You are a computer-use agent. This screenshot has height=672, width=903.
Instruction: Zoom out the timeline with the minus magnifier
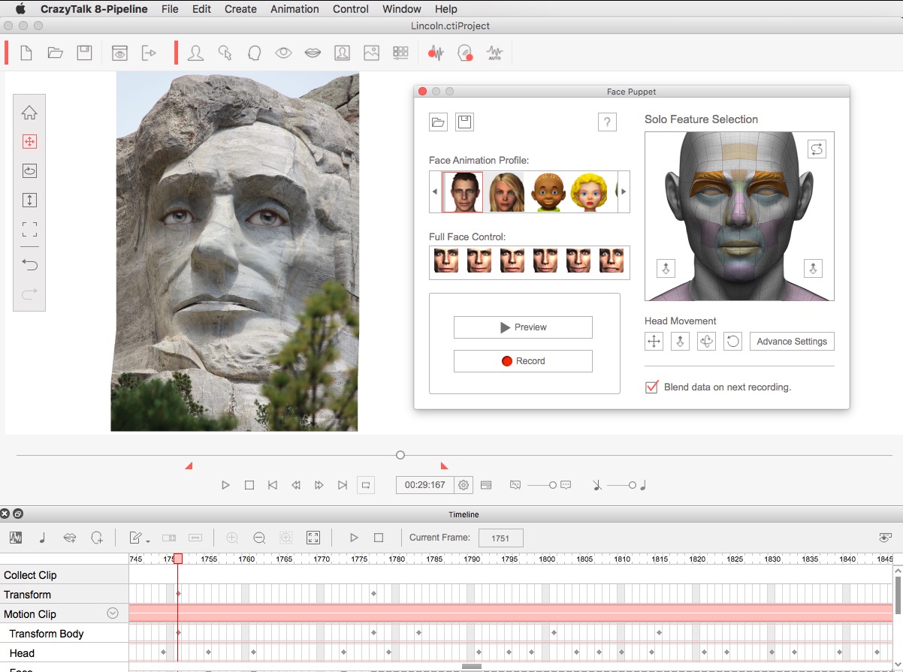click(x=259, y=538)
